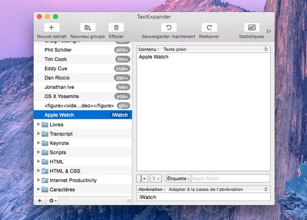Click the phil= abbreviation badge
307x220 pixels.
tap(122, 50)
